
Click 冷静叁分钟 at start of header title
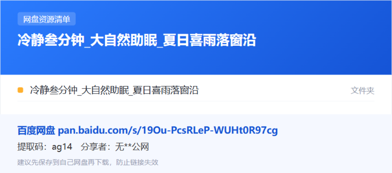pyautogui.click(x=51, y=40)
